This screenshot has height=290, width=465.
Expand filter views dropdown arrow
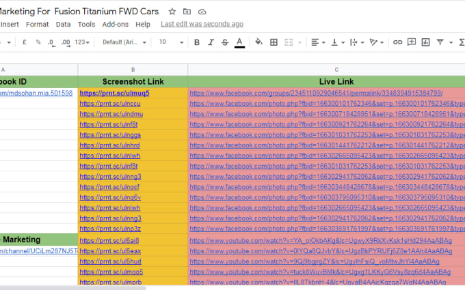[x=451, y=42]
